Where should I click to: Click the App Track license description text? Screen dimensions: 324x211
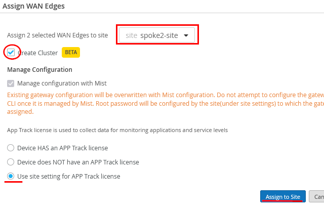[x=117, y=130]
